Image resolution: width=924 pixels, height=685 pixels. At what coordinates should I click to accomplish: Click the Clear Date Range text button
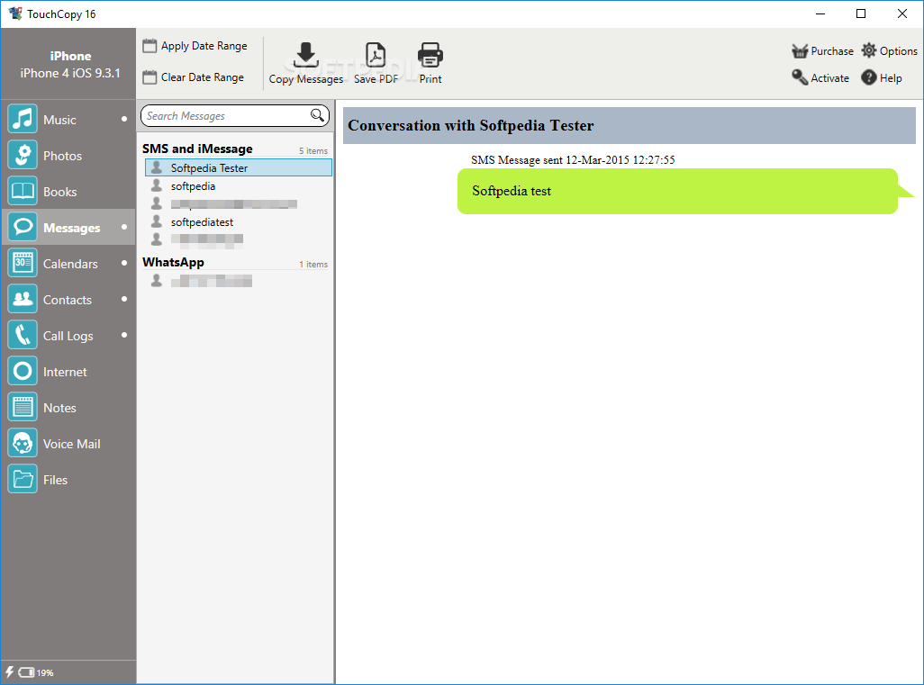pos(202,77)
